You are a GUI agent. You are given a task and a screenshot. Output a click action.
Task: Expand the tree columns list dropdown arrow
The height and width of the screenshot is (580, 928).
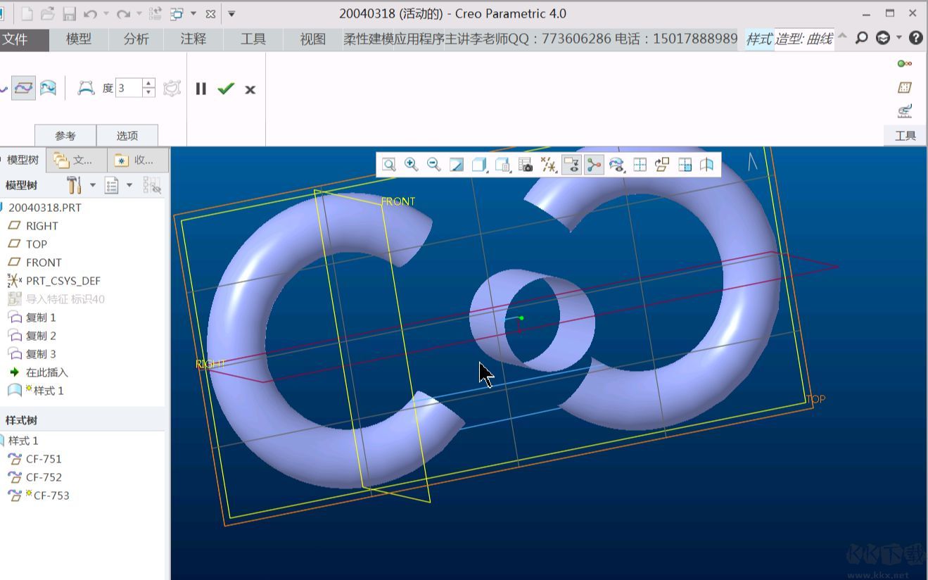pyautogui.click(x=129, y=185)
